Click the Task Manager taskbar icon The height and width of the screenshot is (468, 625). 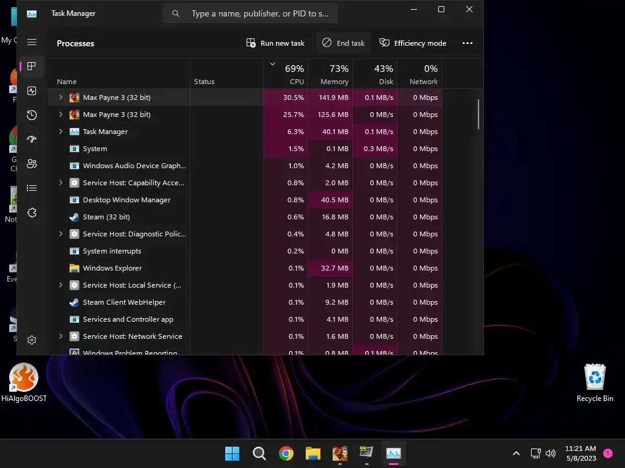[x=394, y=453]
